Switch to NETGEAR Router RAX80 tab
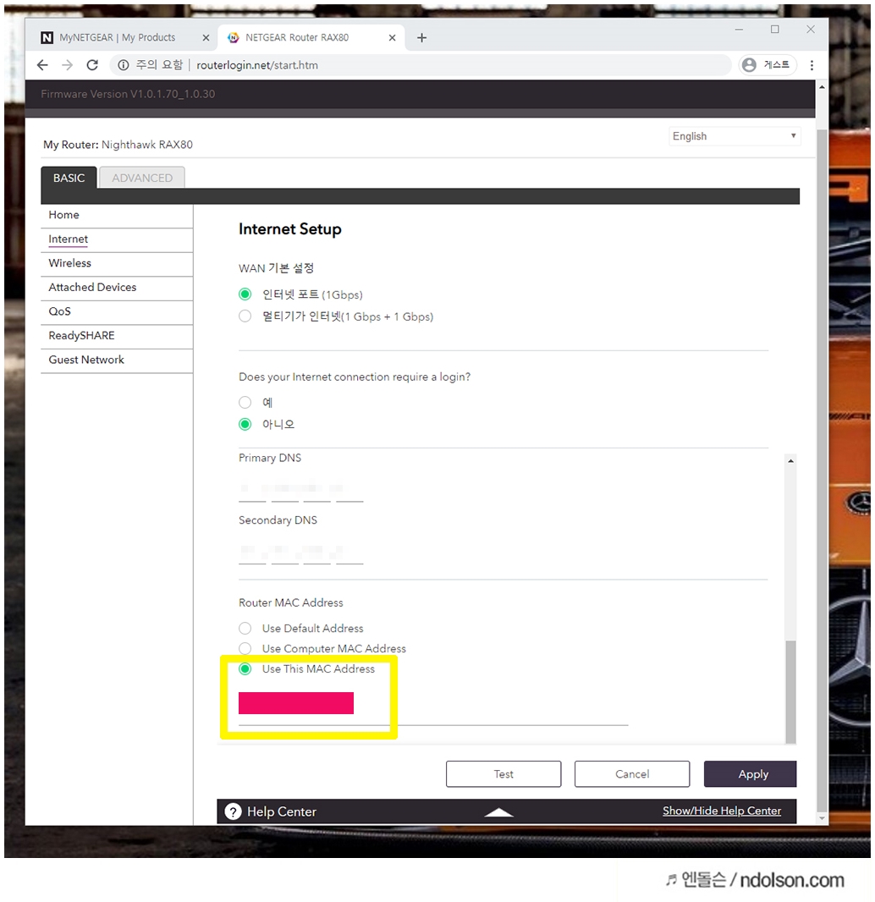Screen dimensions: 875x902 tap(311, 37)
